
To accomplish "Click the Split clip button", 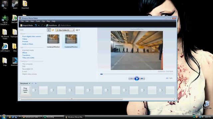I will click(x=169, y=78).
